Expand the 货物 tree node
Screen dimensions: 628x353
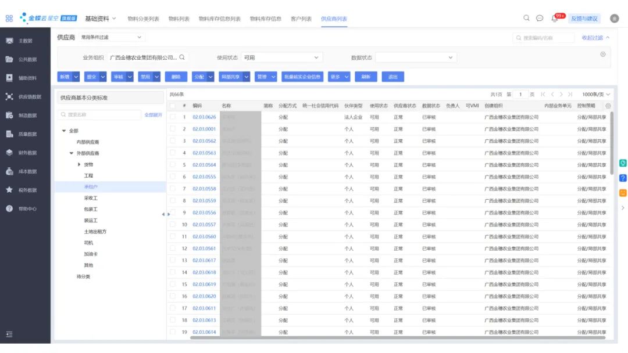(x=79, y=164)
